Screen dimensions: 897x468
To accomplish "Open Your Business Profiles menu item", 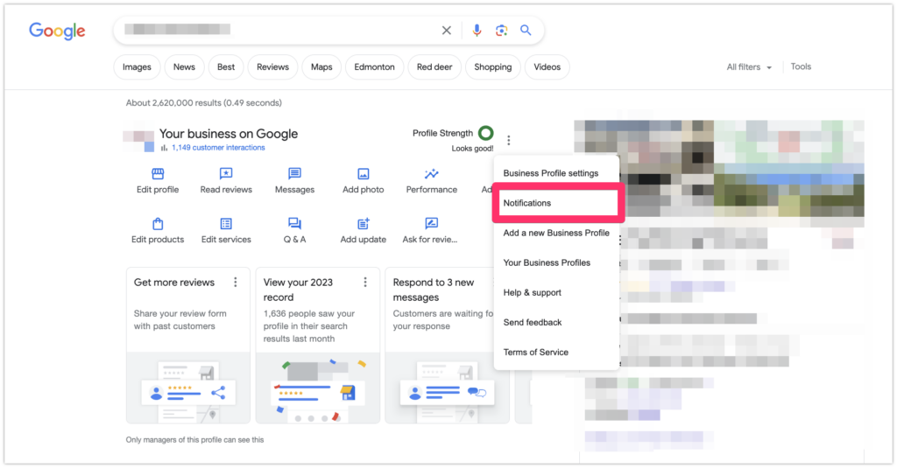I will pos(556,262).
